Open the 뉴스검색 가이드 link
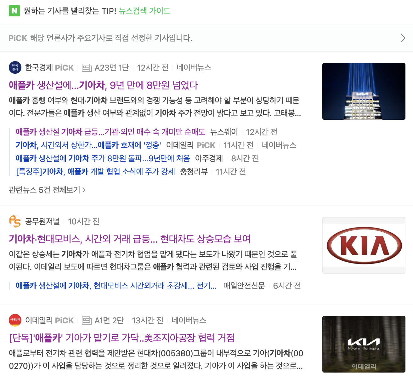The image size is (413, 382). pos(144,11)
